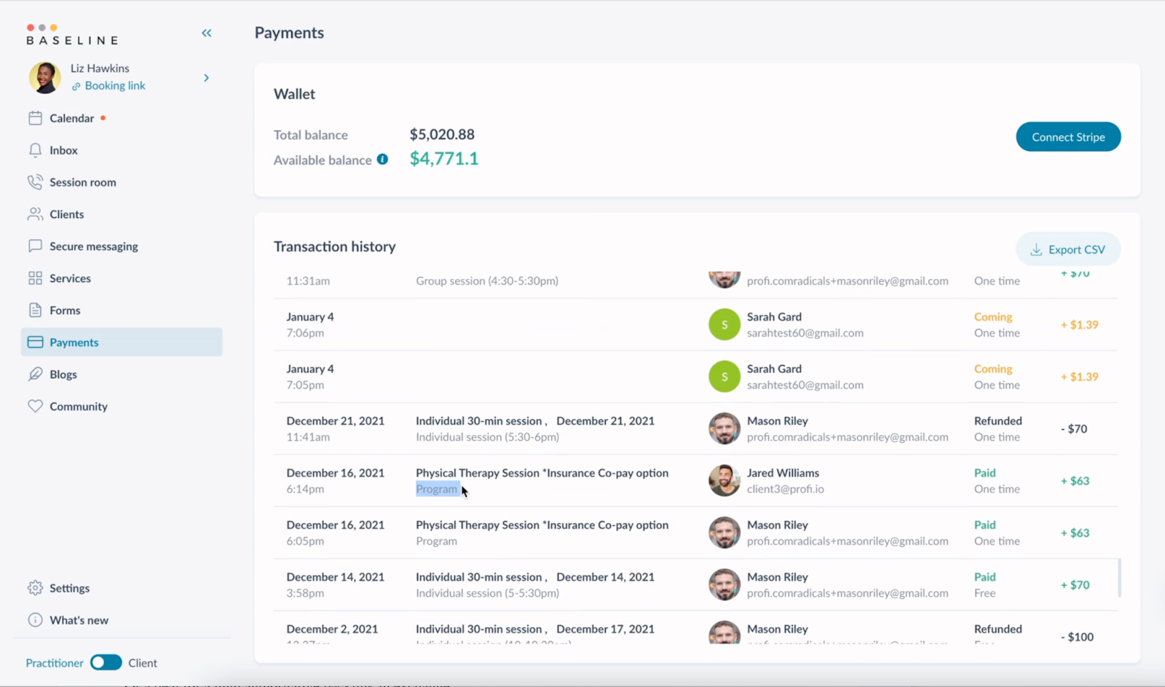
Task: Select Payments in the sidebar navigation
Action: [x=74, y=342]
